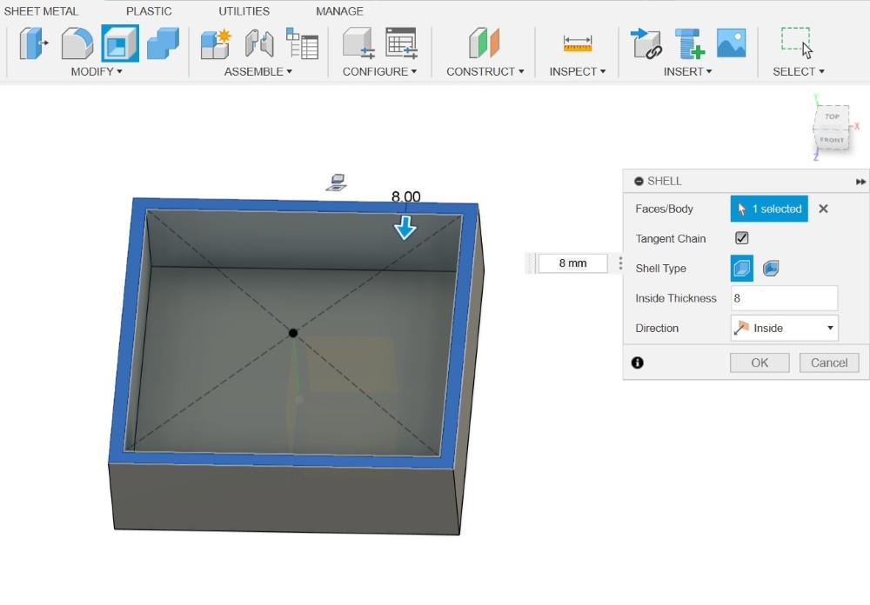Switch to the UTILITIES tab
Screen dimensions: 870x605
(x=244, y=11)
